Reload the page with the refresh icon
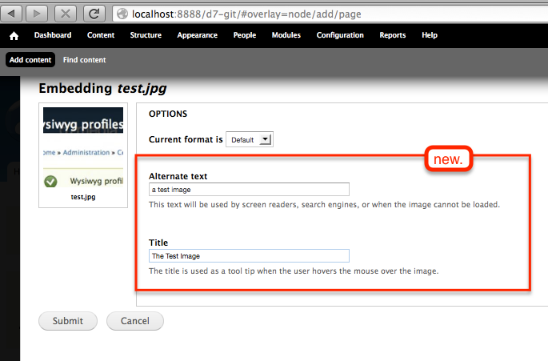 click(94, 14)
